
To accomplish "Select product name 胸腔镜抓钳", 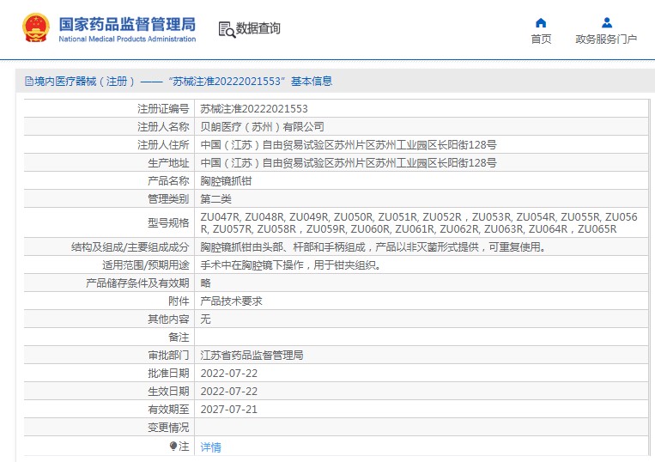I will [226, 181].
